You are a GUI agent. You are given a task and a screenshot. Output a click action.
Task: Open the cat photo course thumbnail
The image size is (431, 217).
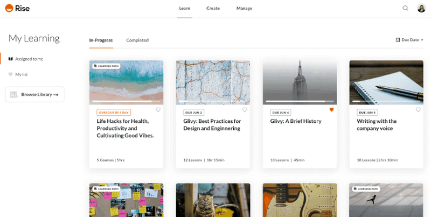click(213, 200)
